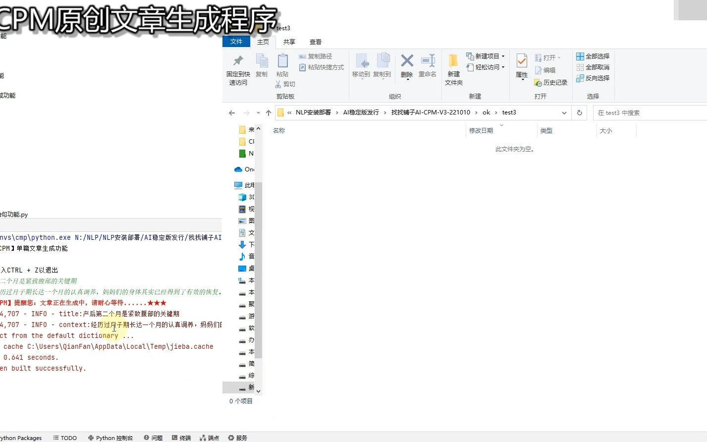Open the Python Console (Python 控制台) tab
The width and height of the screenshot is (707, 442).
click(x=110, y=438)
